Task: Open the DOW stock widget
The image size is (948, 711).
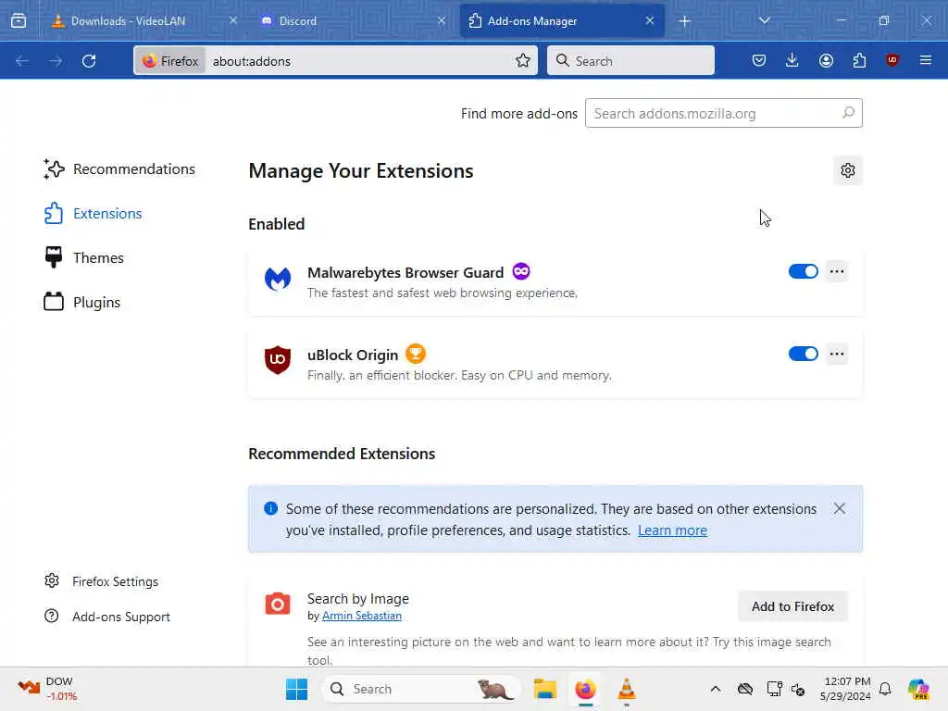Action: tap(46, 689)
